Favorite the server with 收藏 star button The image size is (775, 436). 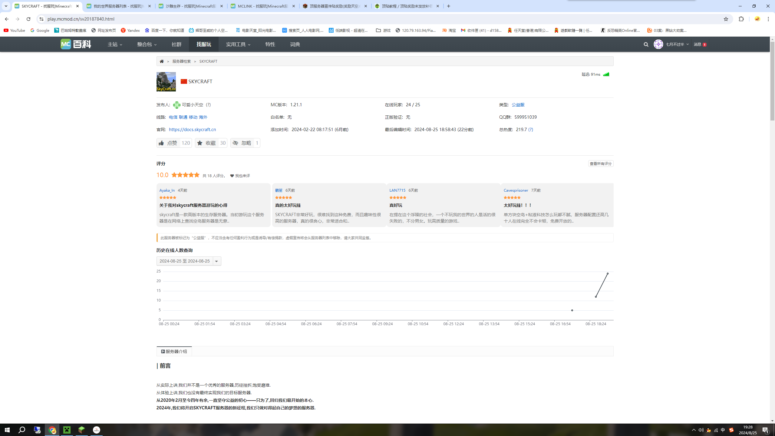[x=211, y=143]
